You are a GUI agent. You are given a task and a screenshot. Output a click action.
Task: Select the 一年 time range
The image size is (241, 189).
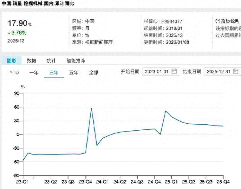34,73
